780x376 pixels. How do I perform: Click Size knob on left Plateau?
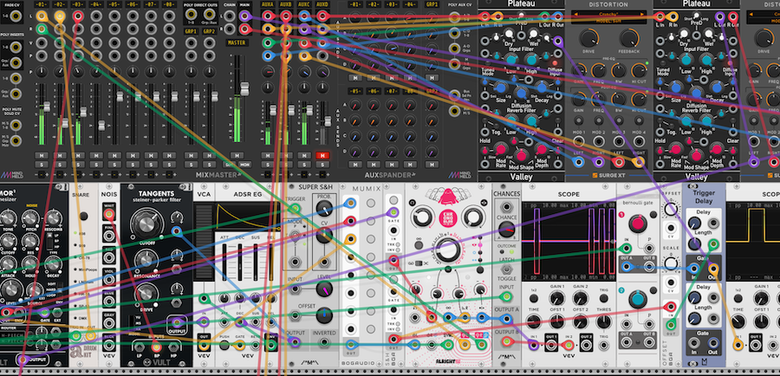pos(500,90)
